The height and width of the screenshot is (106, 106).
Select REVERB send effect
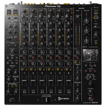pos(12,63)
